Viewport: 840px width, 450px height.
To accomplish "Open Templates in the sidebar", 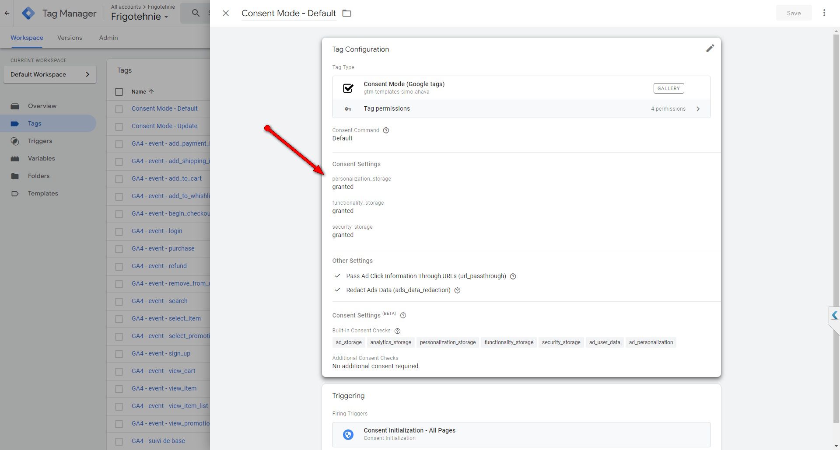I will 43,193.
